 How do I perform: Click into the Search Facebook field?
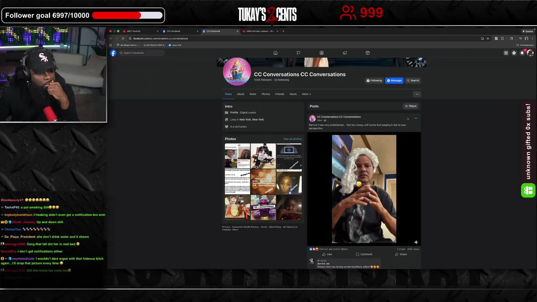[x=141, y=53]
